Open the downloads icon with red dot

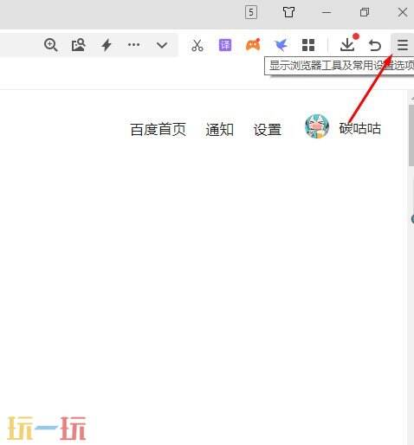pos(348,44)
